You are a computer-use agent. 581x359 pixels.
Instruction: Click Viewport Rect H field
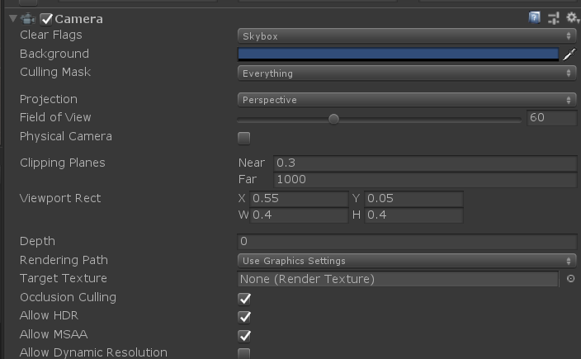(414, 215)
